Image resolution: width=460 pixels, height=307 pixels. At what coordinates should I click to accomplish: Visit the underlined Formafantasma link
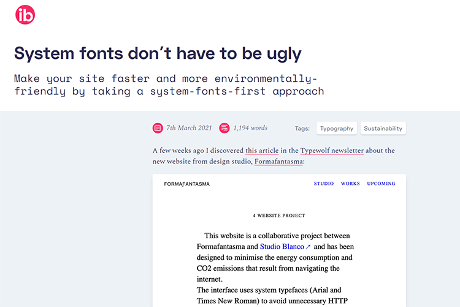pos(278,161)
